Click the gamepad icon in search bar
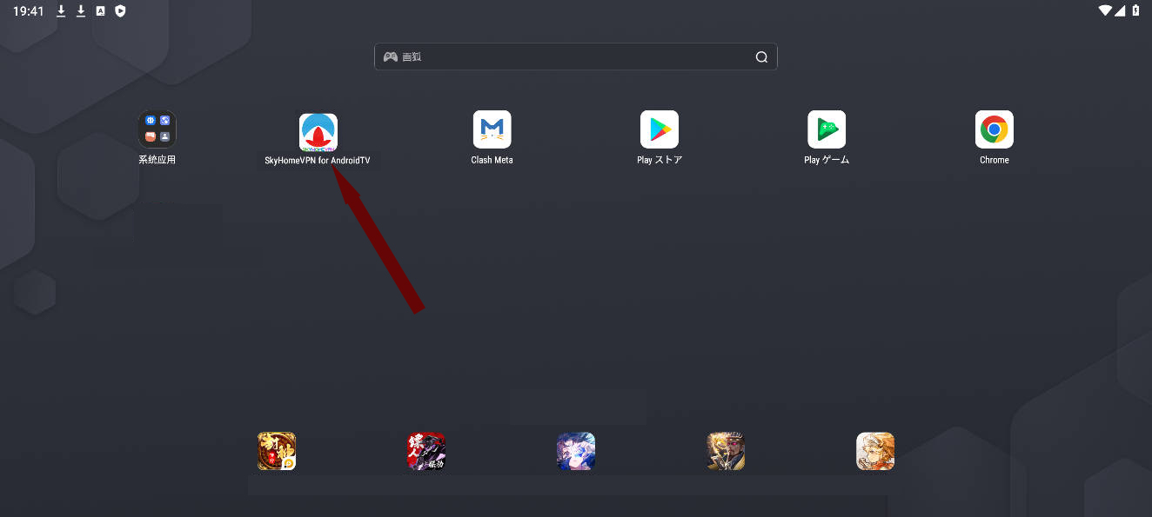Image resolution: width=1152 pixels, height=517 pixels. (x=391, y=56)
